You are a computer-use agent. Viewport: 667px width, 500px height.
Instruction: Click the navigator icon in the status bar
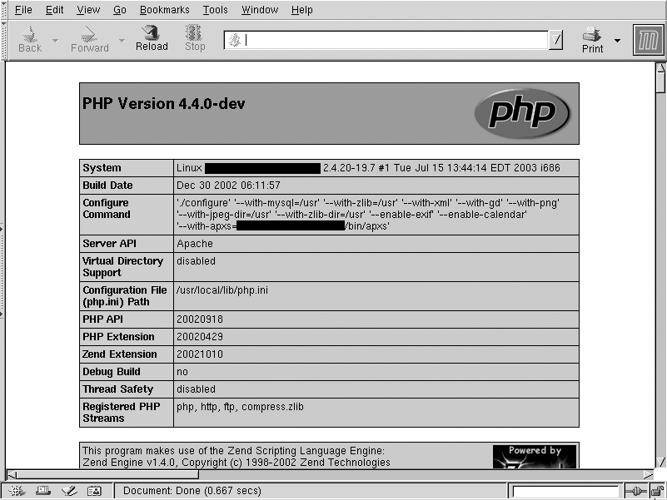point(17,491)
